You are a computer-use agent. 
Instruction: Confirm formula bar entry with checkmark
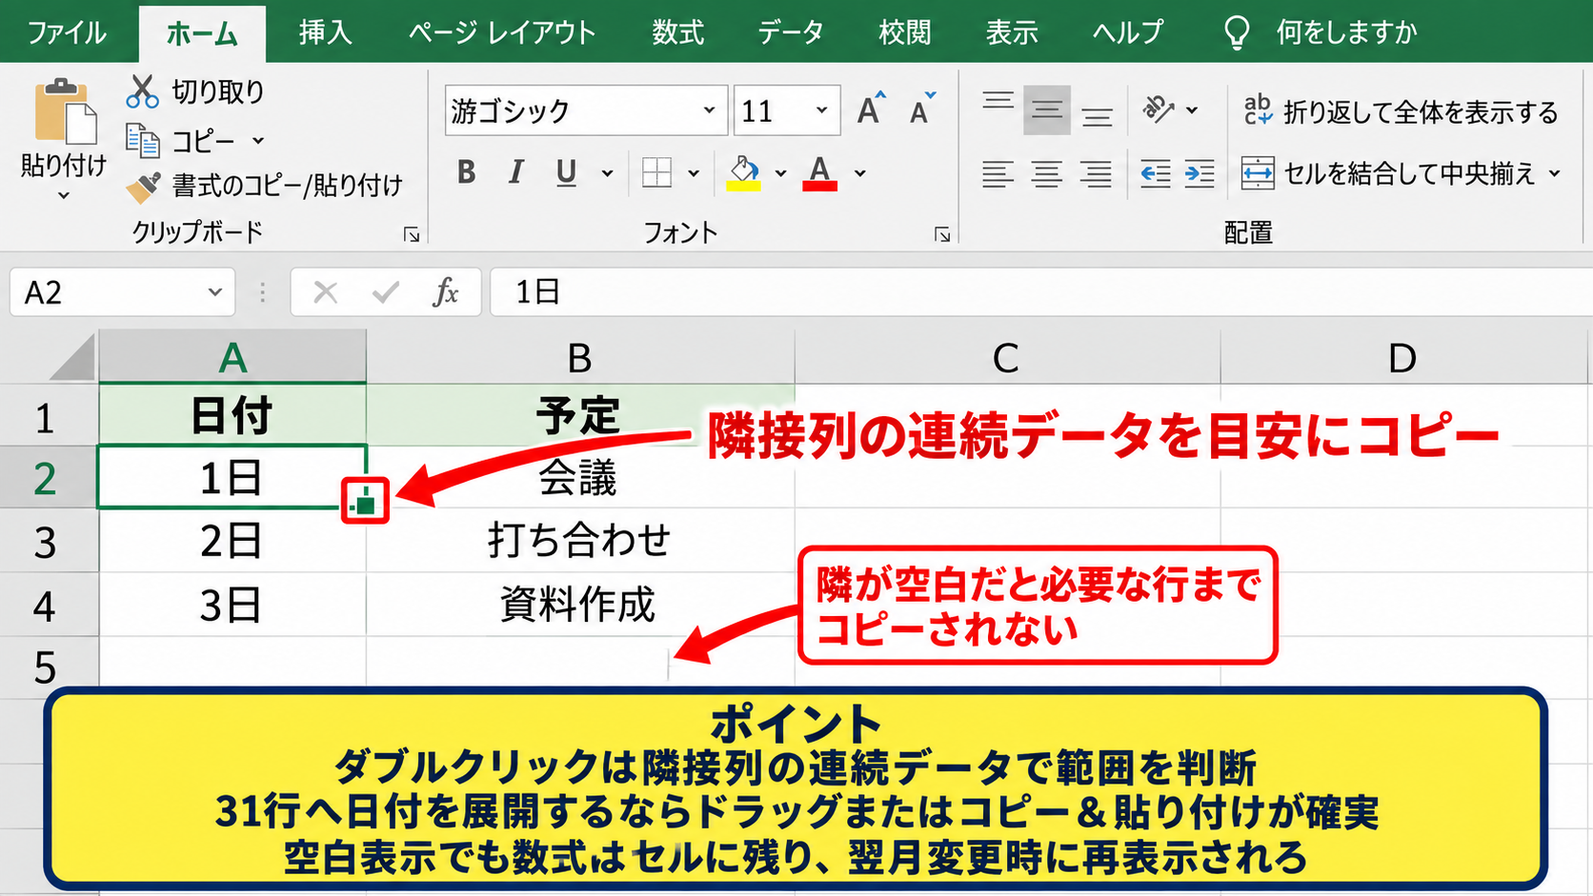(x=386, y=292)
